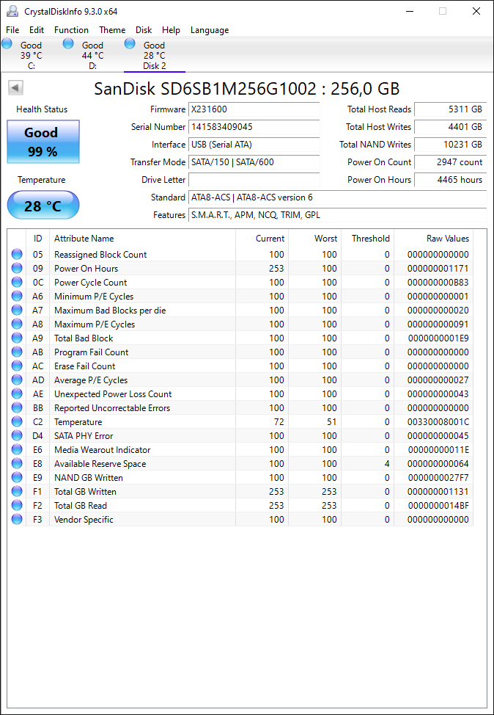Click the status orb for SATA PHY Error
Viewport: 494px width, 715px height.
17,435
